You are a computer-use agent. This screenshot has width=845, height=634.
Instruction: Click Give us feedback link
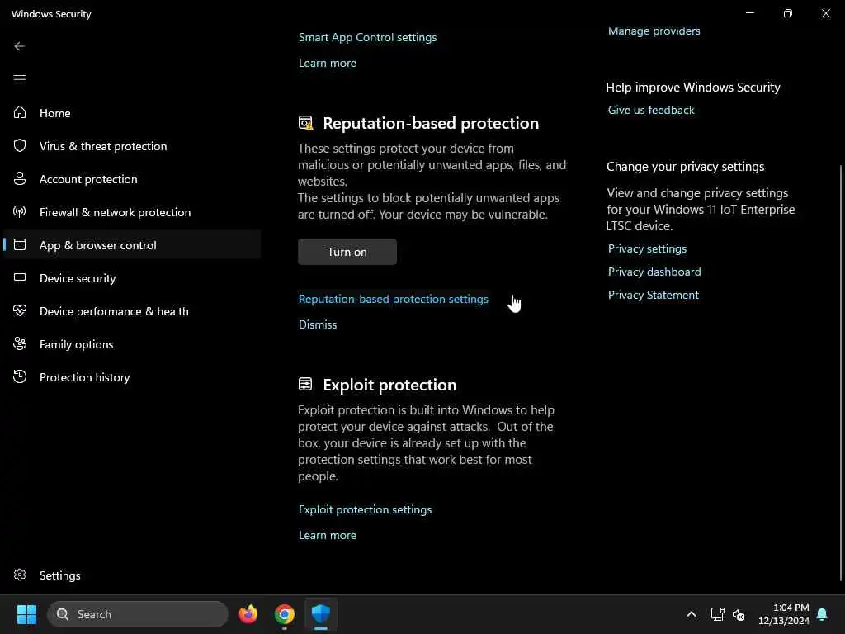[651, 110]
